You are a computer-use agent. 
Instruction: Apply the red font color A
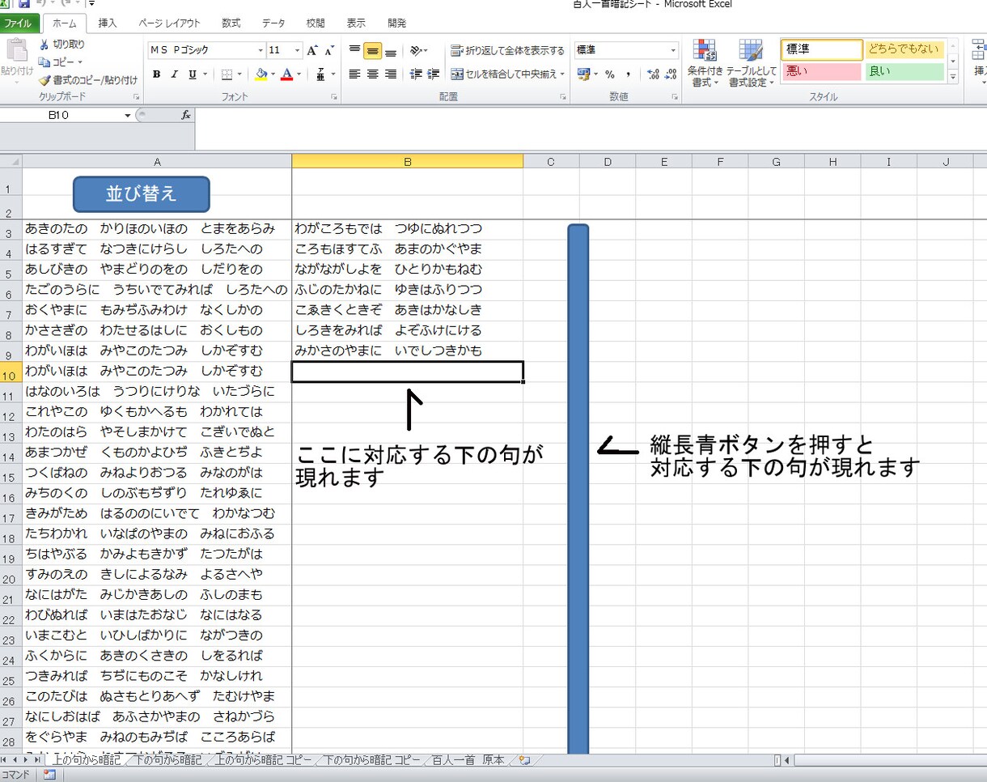(286, 74)
